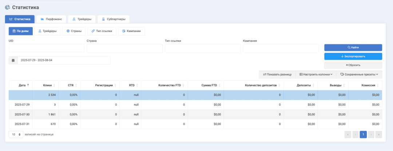Select the Кампании sub-tab
This screenshot has height=151, width=393.
[x=131, y=31]
